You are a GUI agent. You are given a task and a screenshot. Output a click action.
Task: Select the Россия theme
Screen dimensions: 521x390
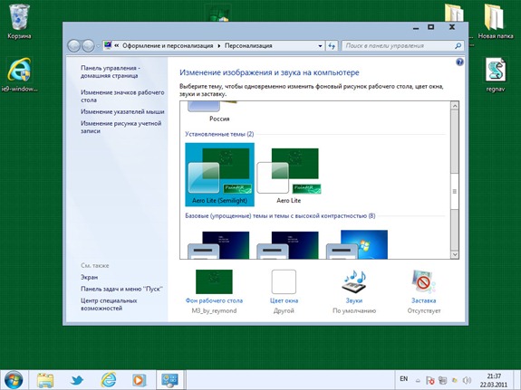pyautogui.click(x=219, y=112)
